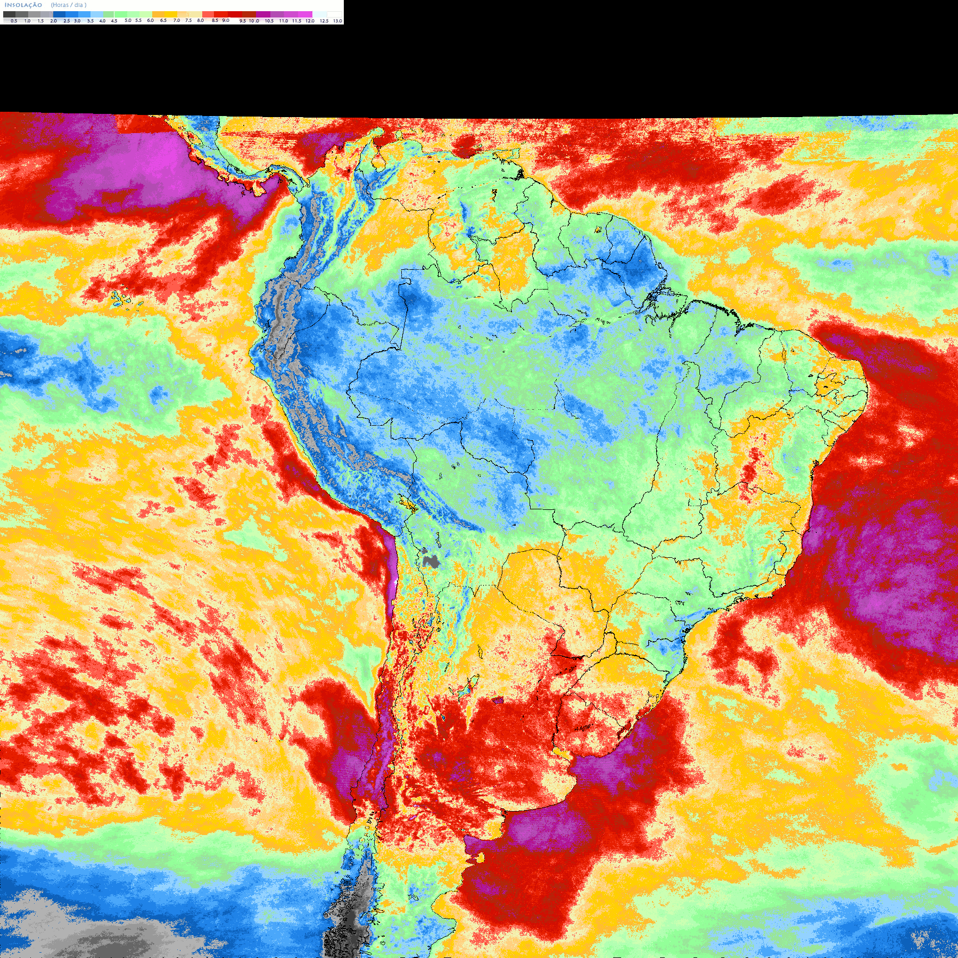Screen dimensions: 958x958
Task: Choose the brightest pink-magenta legend swatch
Action: (305, 14)
